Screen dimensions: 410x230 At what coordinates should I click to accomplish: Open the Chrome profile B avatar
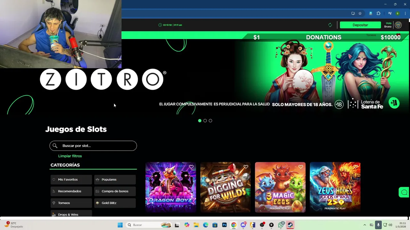tap(398, 13)
